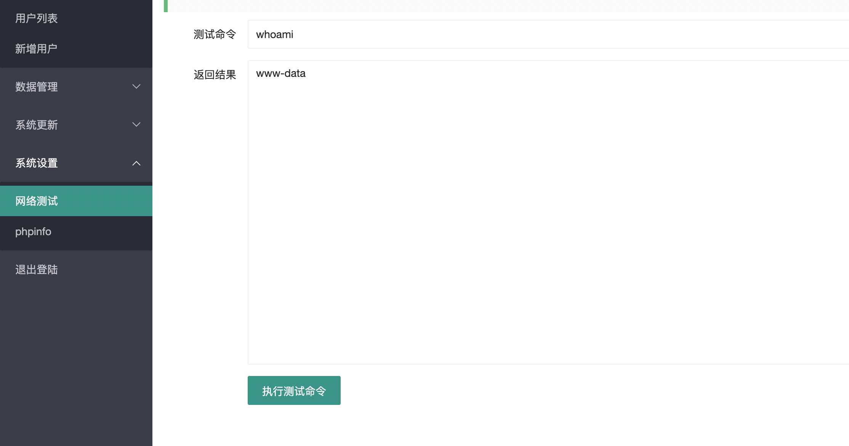Open the phpinfo submenu item
The height and width of the screenshot is (446, 849).
tap(34, 231)
